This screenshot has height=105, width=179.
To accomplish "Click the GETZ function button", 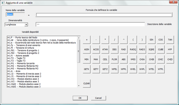I will 105,69.
